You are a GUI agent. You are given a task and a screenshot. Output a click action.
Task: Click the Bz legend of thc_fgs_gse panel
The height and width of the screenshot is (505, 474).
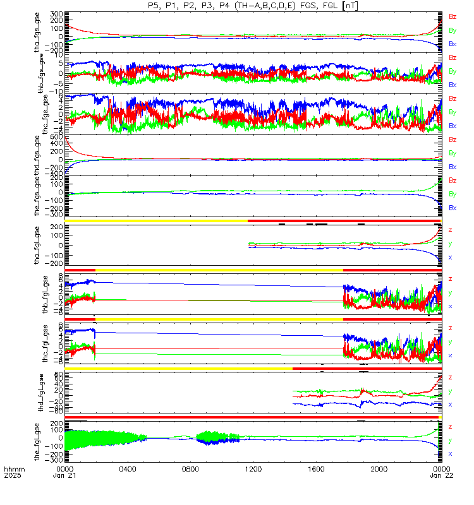(x=453, y=98)
